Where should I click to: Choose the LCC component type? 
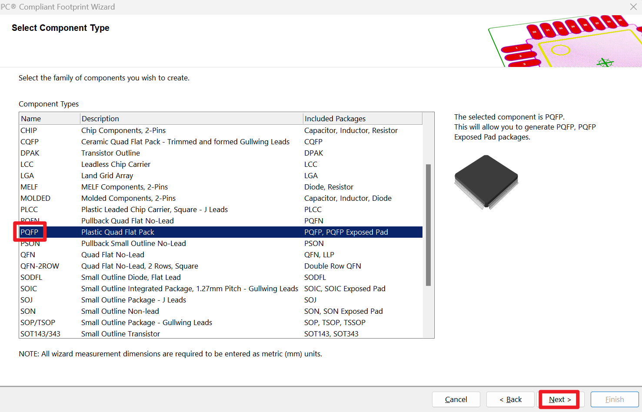click(221, 164)
